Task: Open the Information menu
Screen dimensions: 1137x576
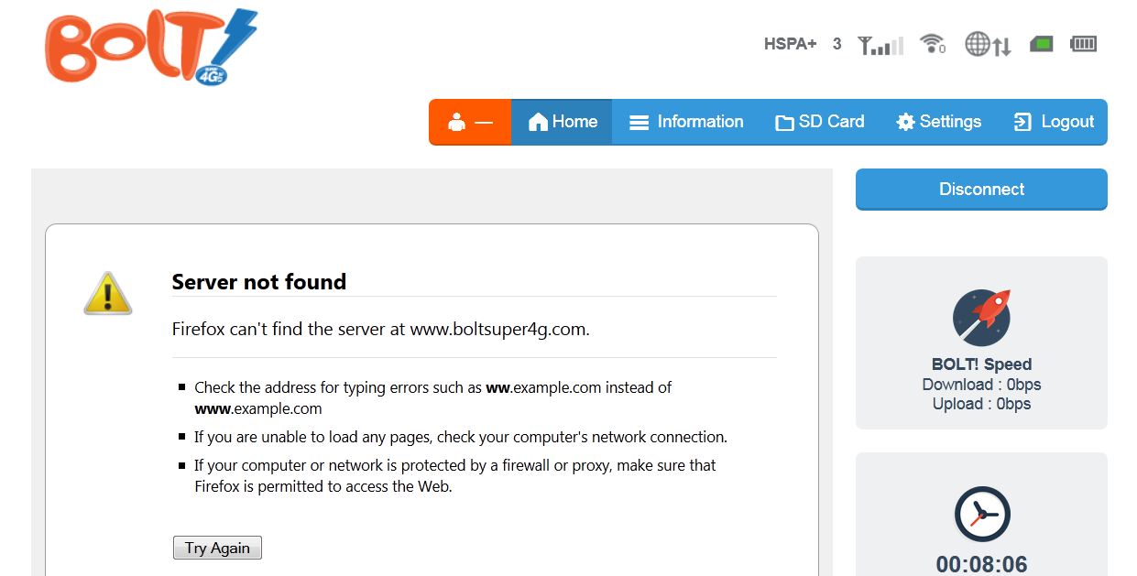Action: click(686, 122)
